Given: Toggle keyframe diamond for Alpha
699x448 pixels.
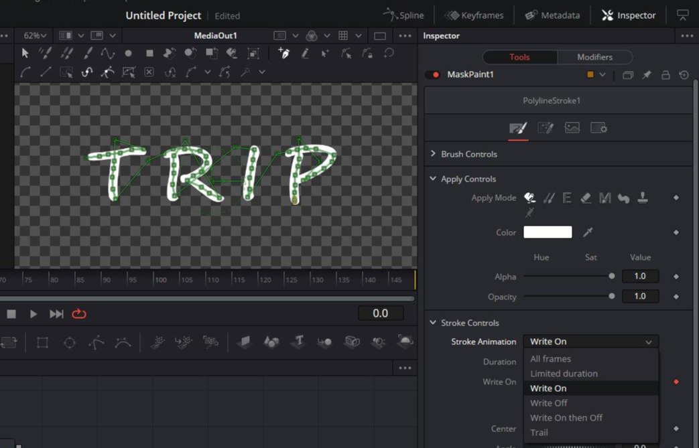Looking at the screenshot, I should click(676, 277).
